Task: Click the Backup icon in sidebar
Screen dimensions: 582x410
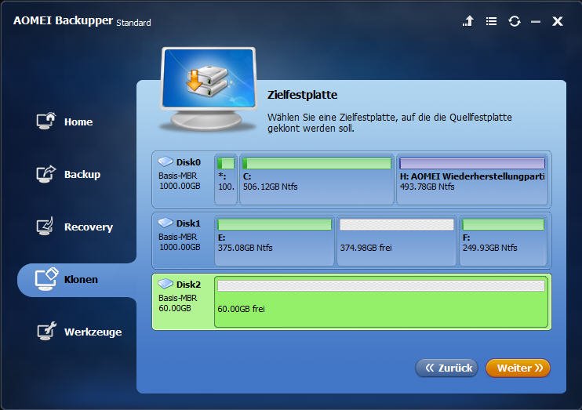Action: [x=46, y=174]
